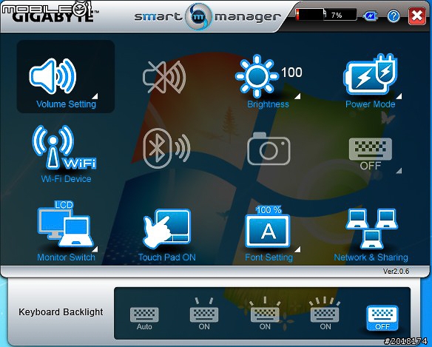This screenshot has width=432, height=347.
Task: Click the keyboard backlight OFF icon in grid
Action: pos(371,154)
